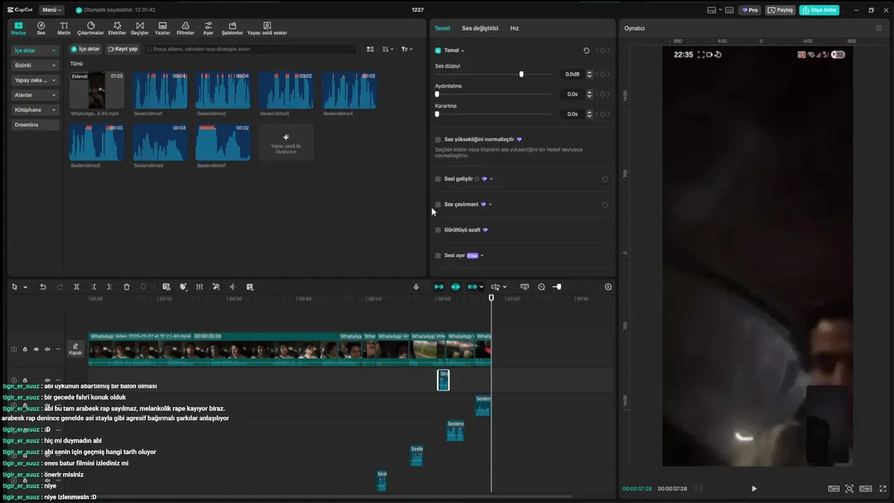Click the media search input field

pos(250,49)
